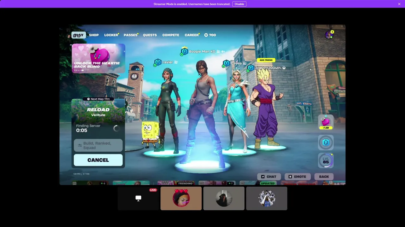
Task: Click the speaker icon next to Boogie Man KD
Action: tap(223, 51)
